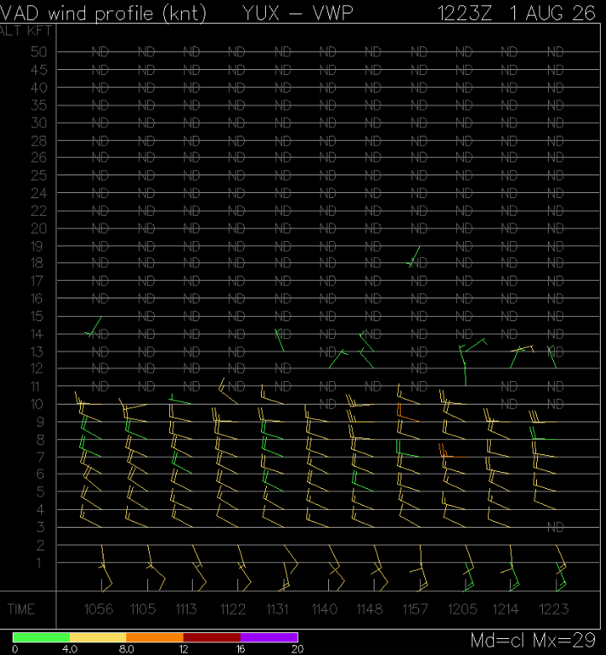Click the 15 kft altitude label
This screenshot has width=606, height=655.
37,316
